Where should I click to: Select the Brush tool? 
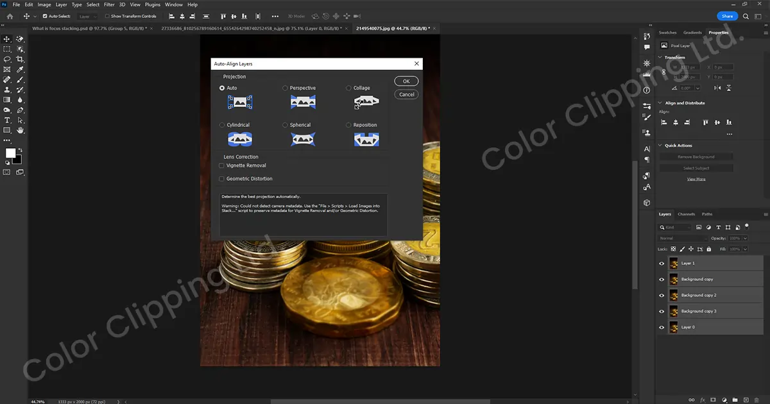coord(21,80)
